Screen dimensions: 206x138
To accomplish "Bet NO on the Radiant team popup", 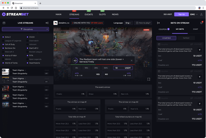I will click(x=118, y=74).
